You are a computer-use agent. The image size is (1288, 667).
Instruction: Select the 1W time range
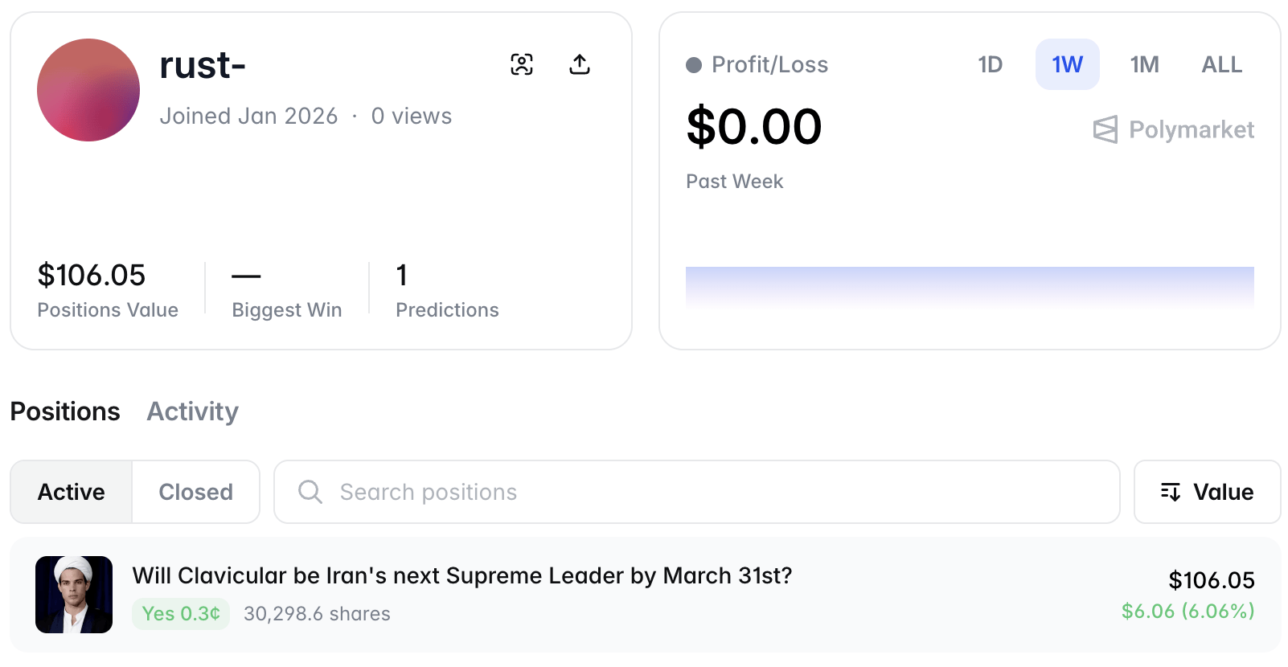1067,64
